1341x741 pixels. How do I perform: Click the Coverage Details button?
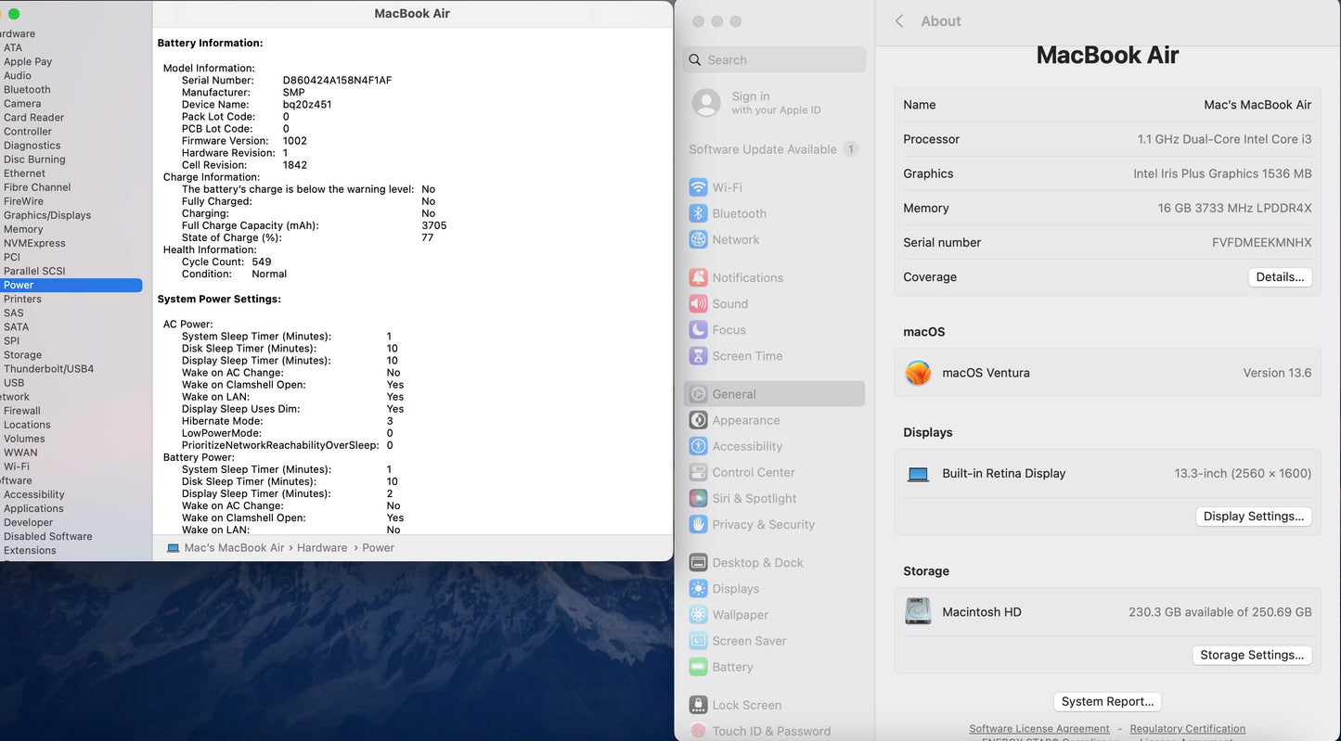(1279, 277)
